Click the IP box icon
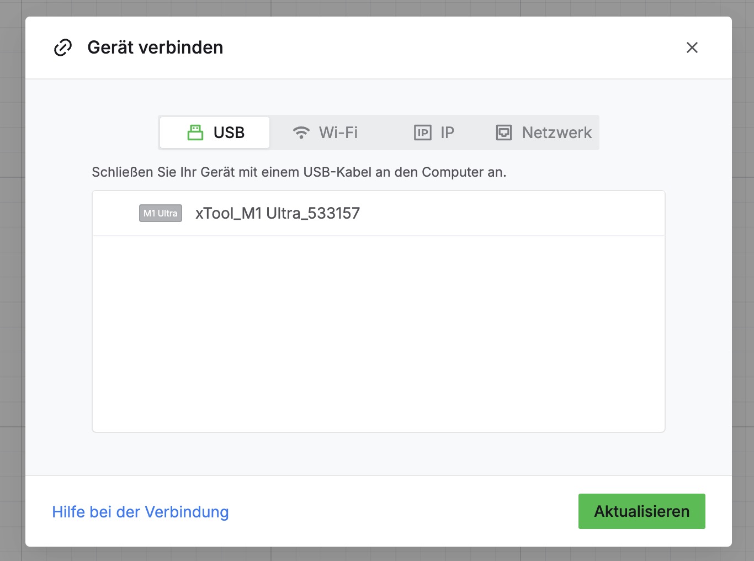The height and width of the screenshot is (561, 754). pos(422,133)
